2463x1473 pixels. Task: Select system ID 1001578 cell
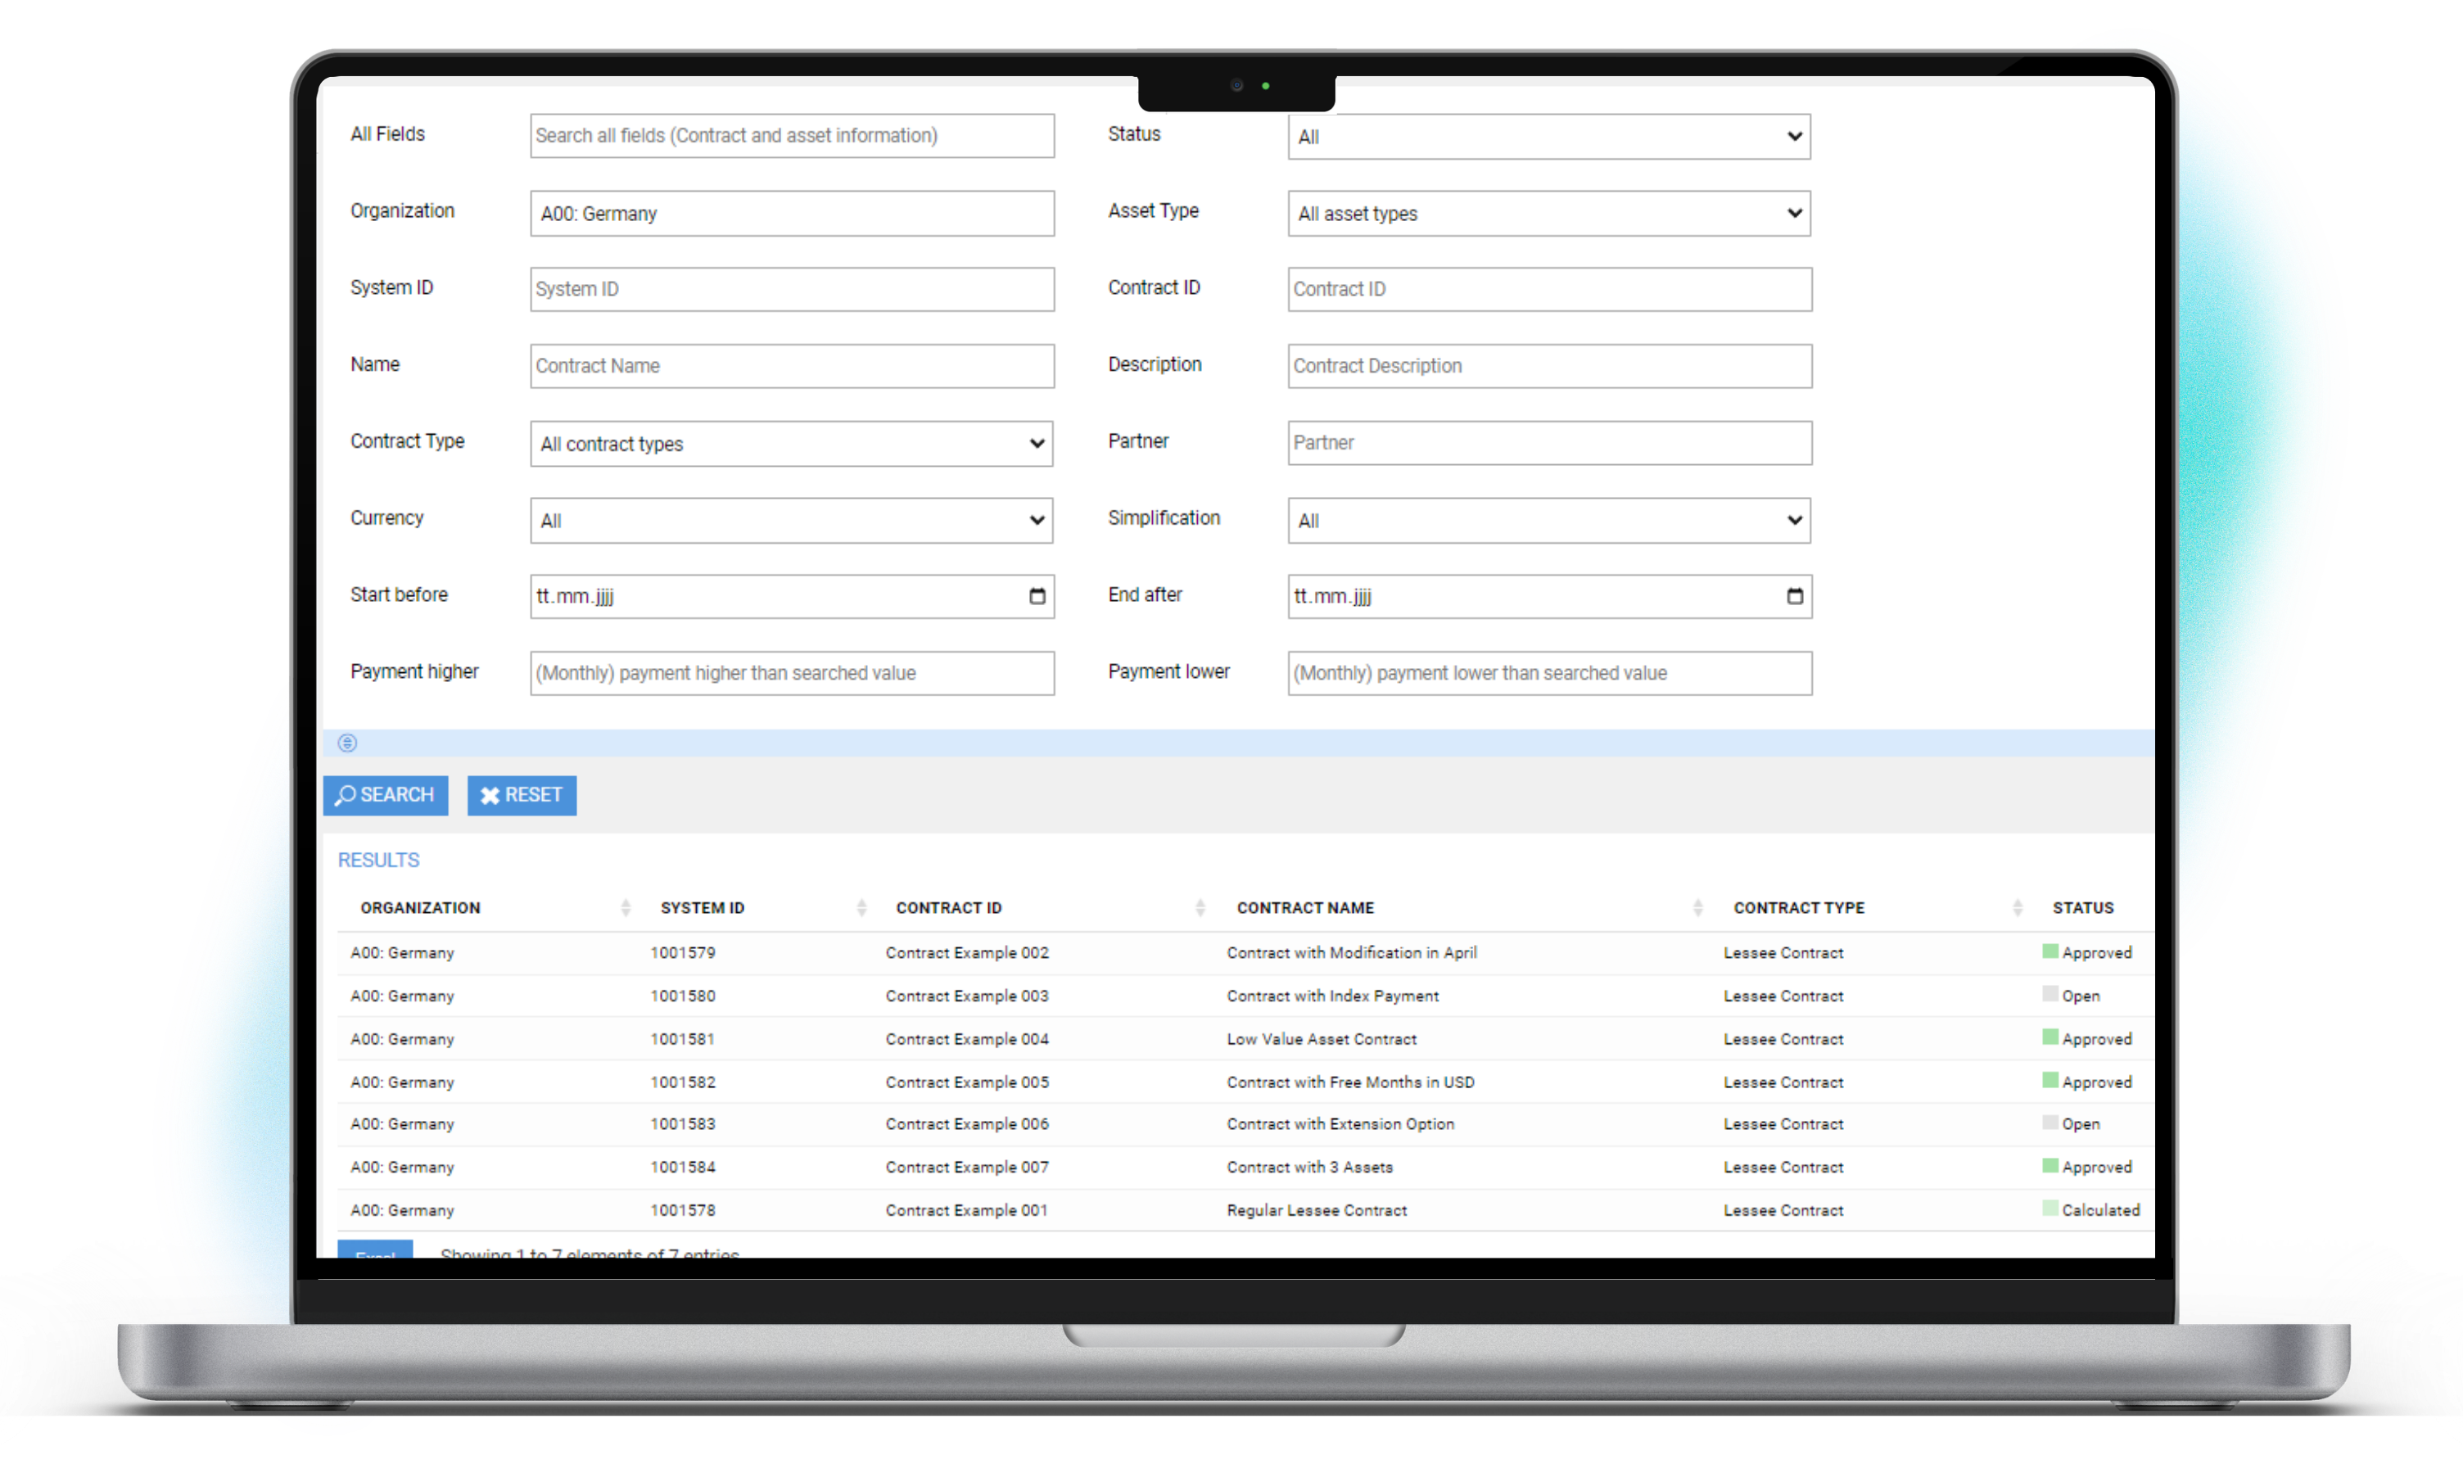[x=683, y=1210]
